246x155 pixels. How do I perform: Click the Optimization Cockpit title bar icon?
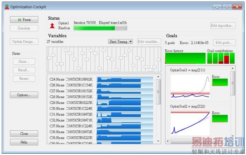7,7
